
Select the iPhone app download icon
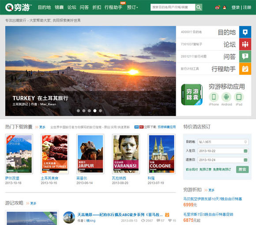[x=214, y=97]
